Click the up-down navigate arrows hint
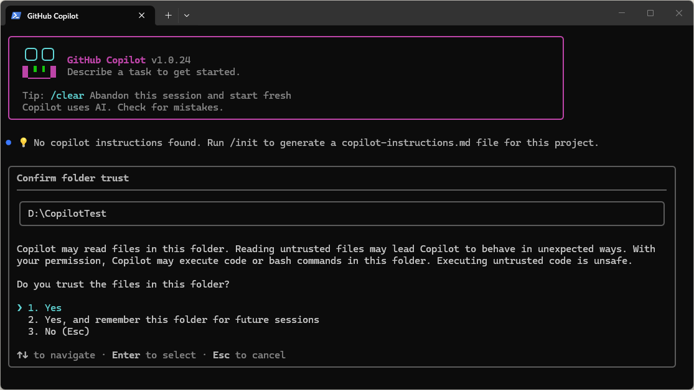Image resolution: width=694 pixels, height=390 pixels. tap(22, 355)
